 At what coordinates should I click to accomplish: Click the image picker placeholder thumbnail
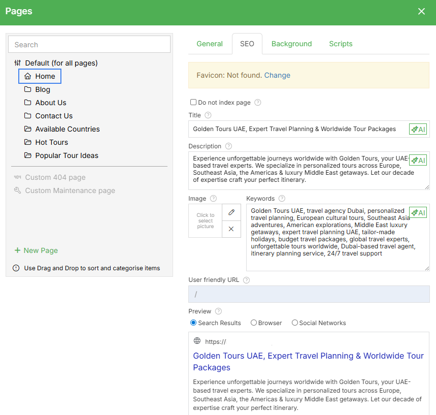tap(206, 221)
